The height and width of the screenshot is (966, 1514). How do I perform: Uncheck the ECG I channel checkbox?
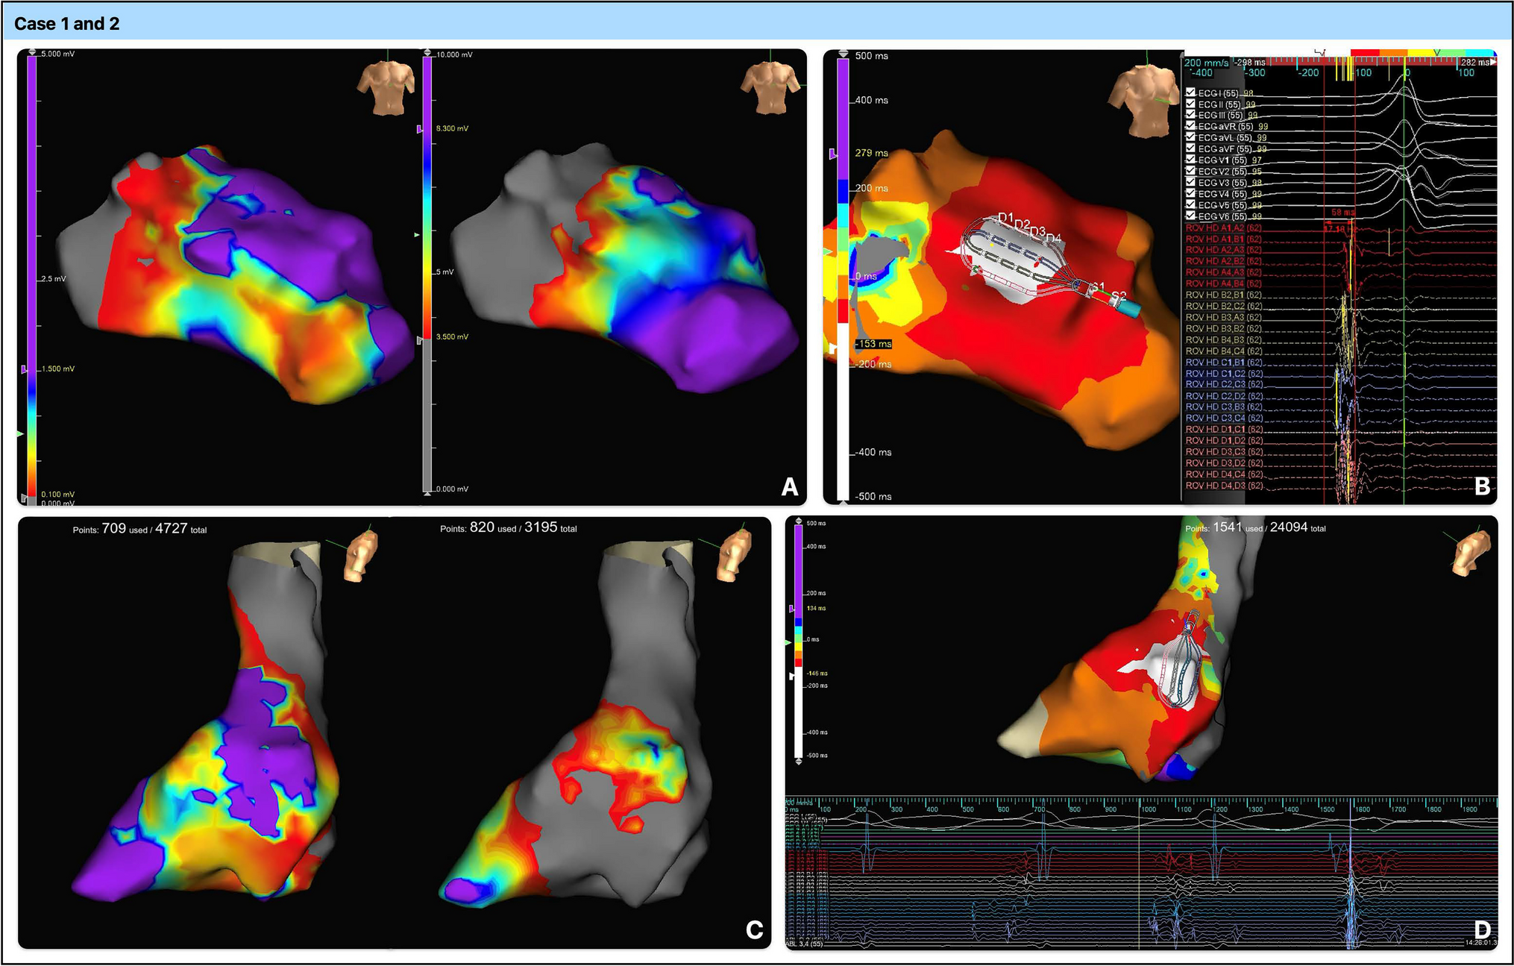point(1190,92)
